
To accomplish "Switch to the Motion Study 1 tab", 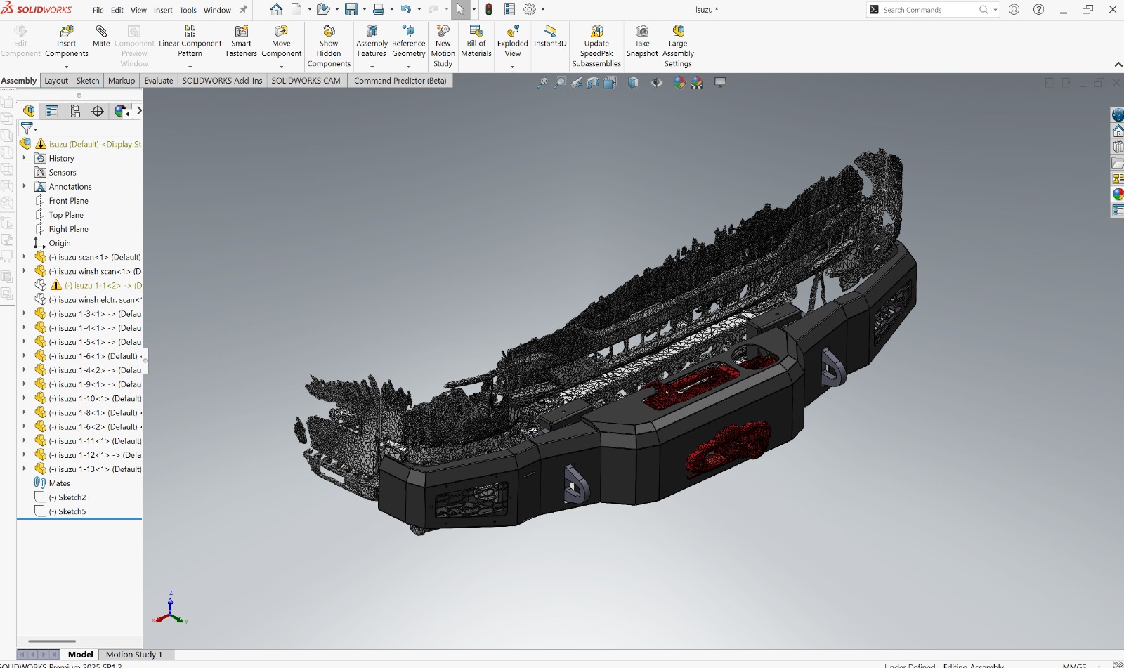I will click(x=134, y=655).
